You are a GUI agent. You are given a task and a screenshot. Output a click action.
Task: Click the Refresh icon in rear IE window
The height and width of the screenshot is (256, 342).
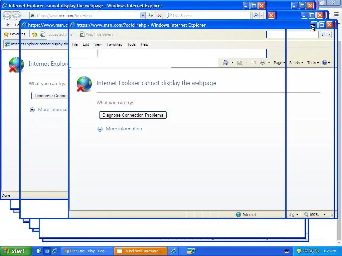(x=151, y=15)
